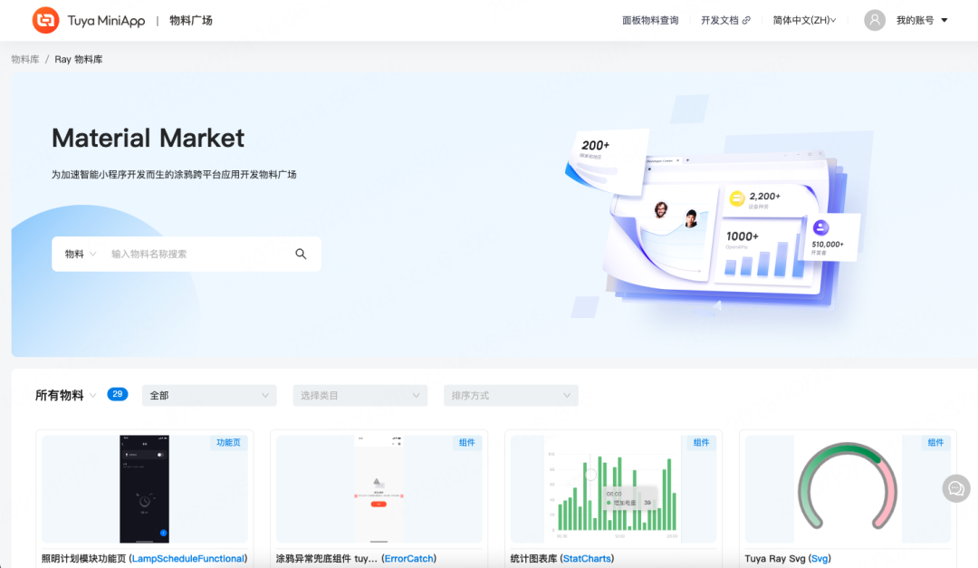Viewport: 978px width, 568px height.
Task: Open Tuya Ray Svg gauge thumbnail
Action: 848,488
